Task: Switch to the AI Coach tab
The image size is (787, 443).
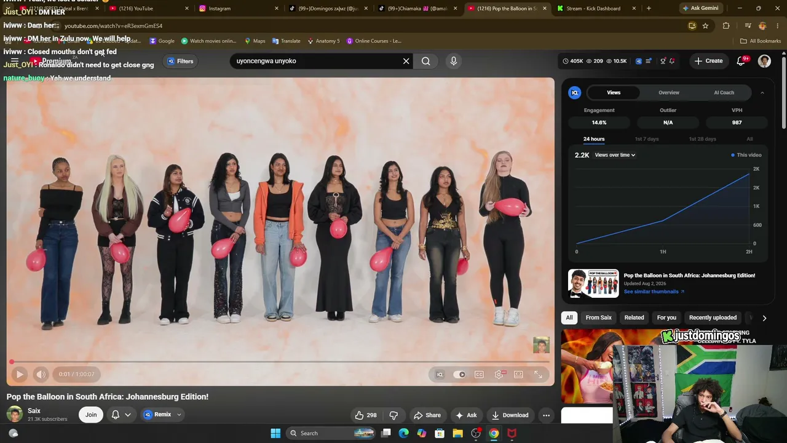Action: (724, 92)
